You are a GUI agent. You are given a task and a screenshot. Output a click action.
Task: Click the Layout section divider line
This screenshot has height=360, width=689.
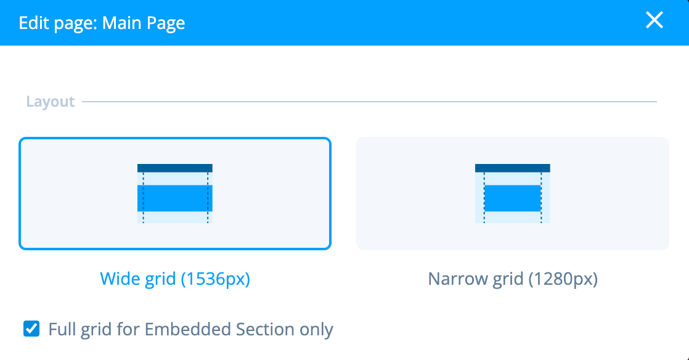tap(369, 102)
